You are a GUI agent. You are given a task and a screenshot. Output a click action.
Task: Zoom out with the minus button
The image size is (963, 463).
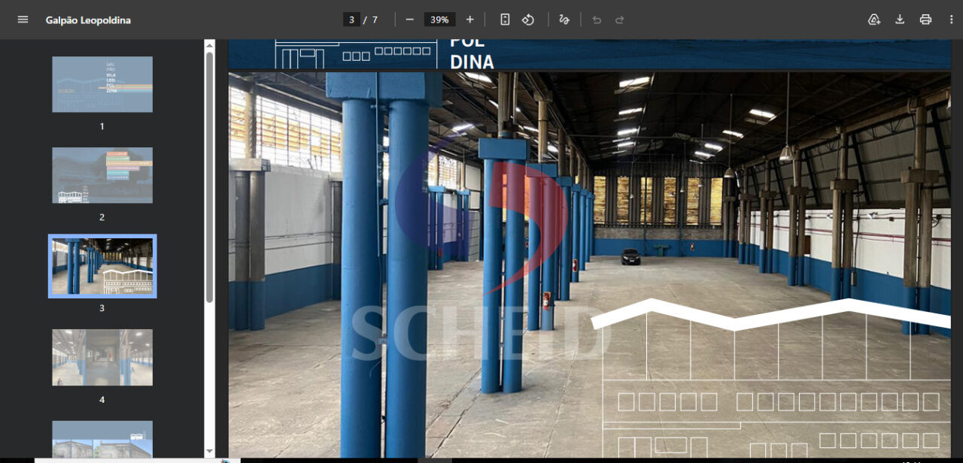pos(409,20)
